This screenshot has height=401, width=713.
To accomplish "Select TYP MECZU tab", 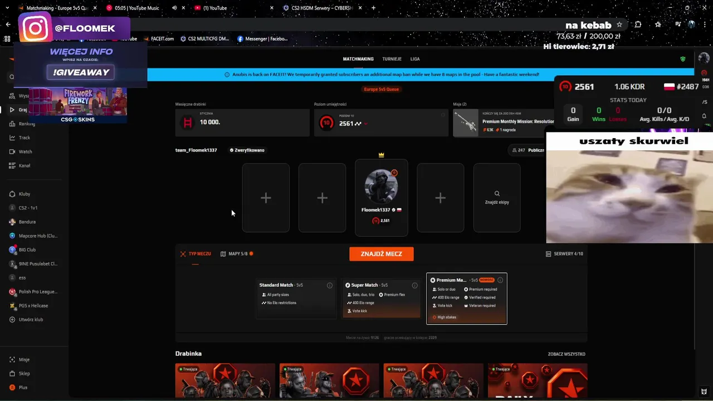I will (x=196, y=254).
